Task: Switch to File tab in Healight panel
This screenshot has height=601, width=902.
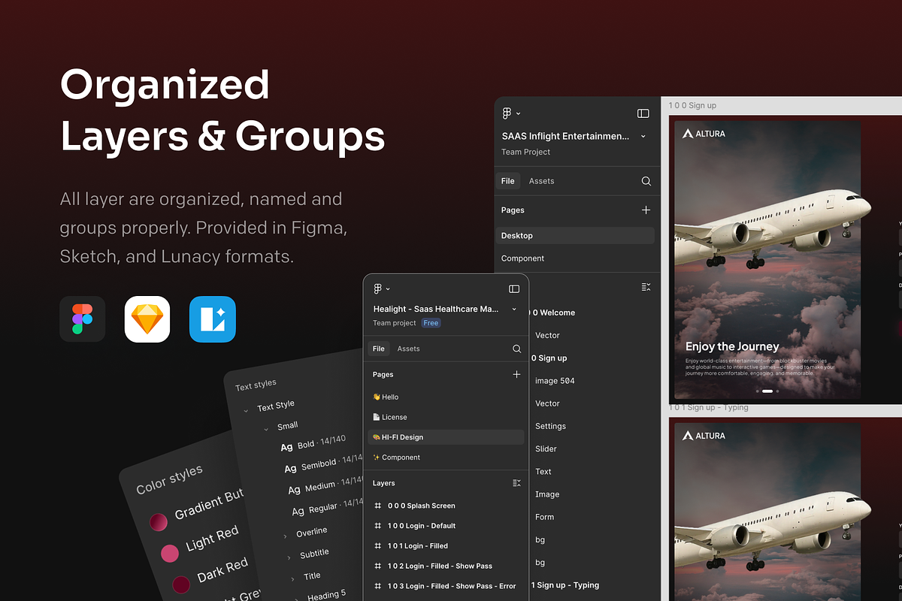Action: (x=379, y=349)
